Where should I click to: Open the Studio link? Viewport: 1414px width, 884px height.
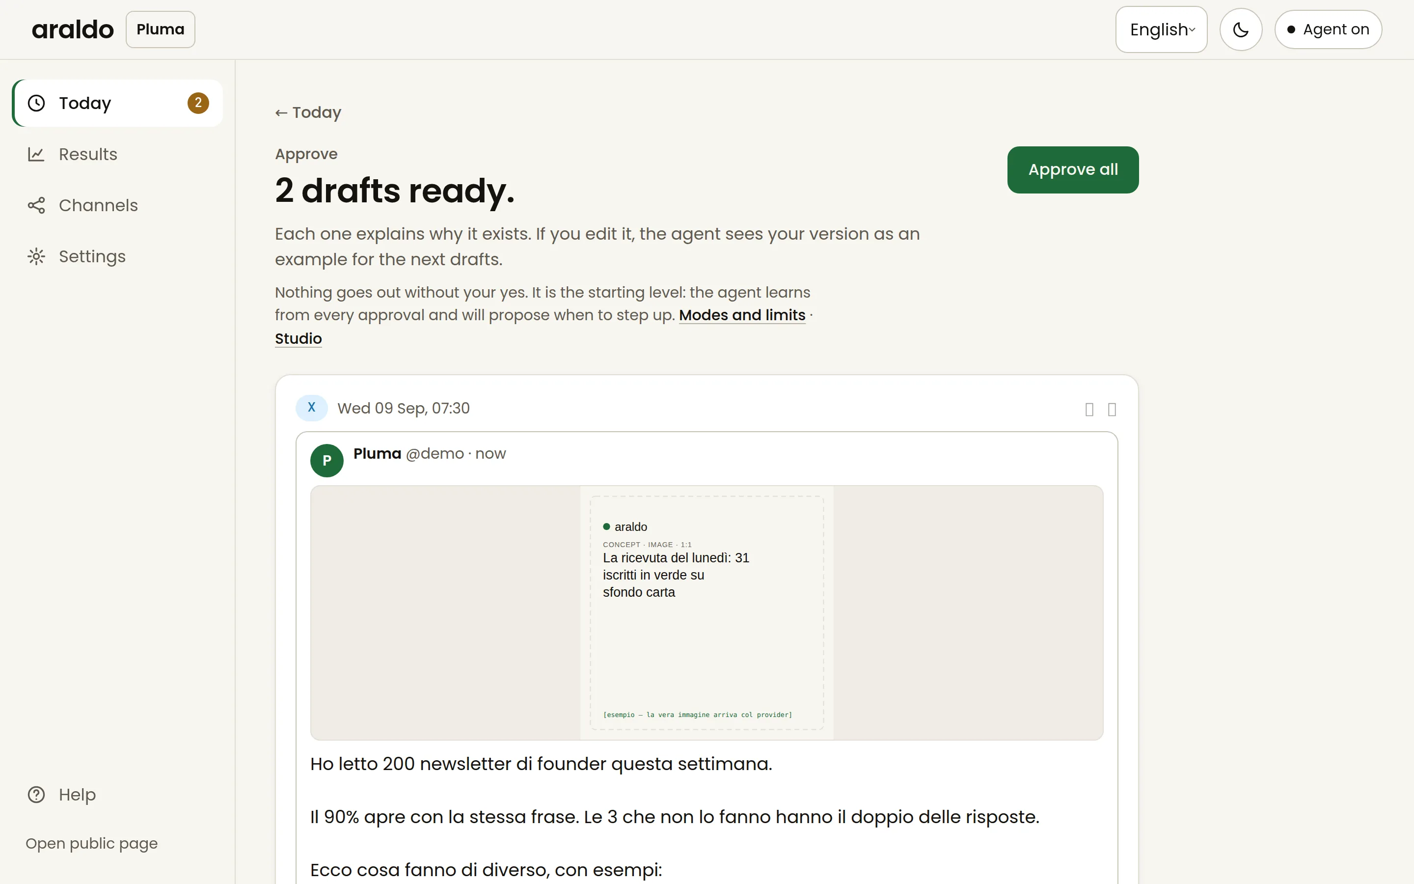point(298,338)
